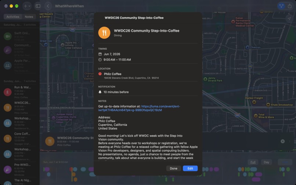Click the Full timeline view button
This screenshot has width=296, height=185.
coord(253,162)
